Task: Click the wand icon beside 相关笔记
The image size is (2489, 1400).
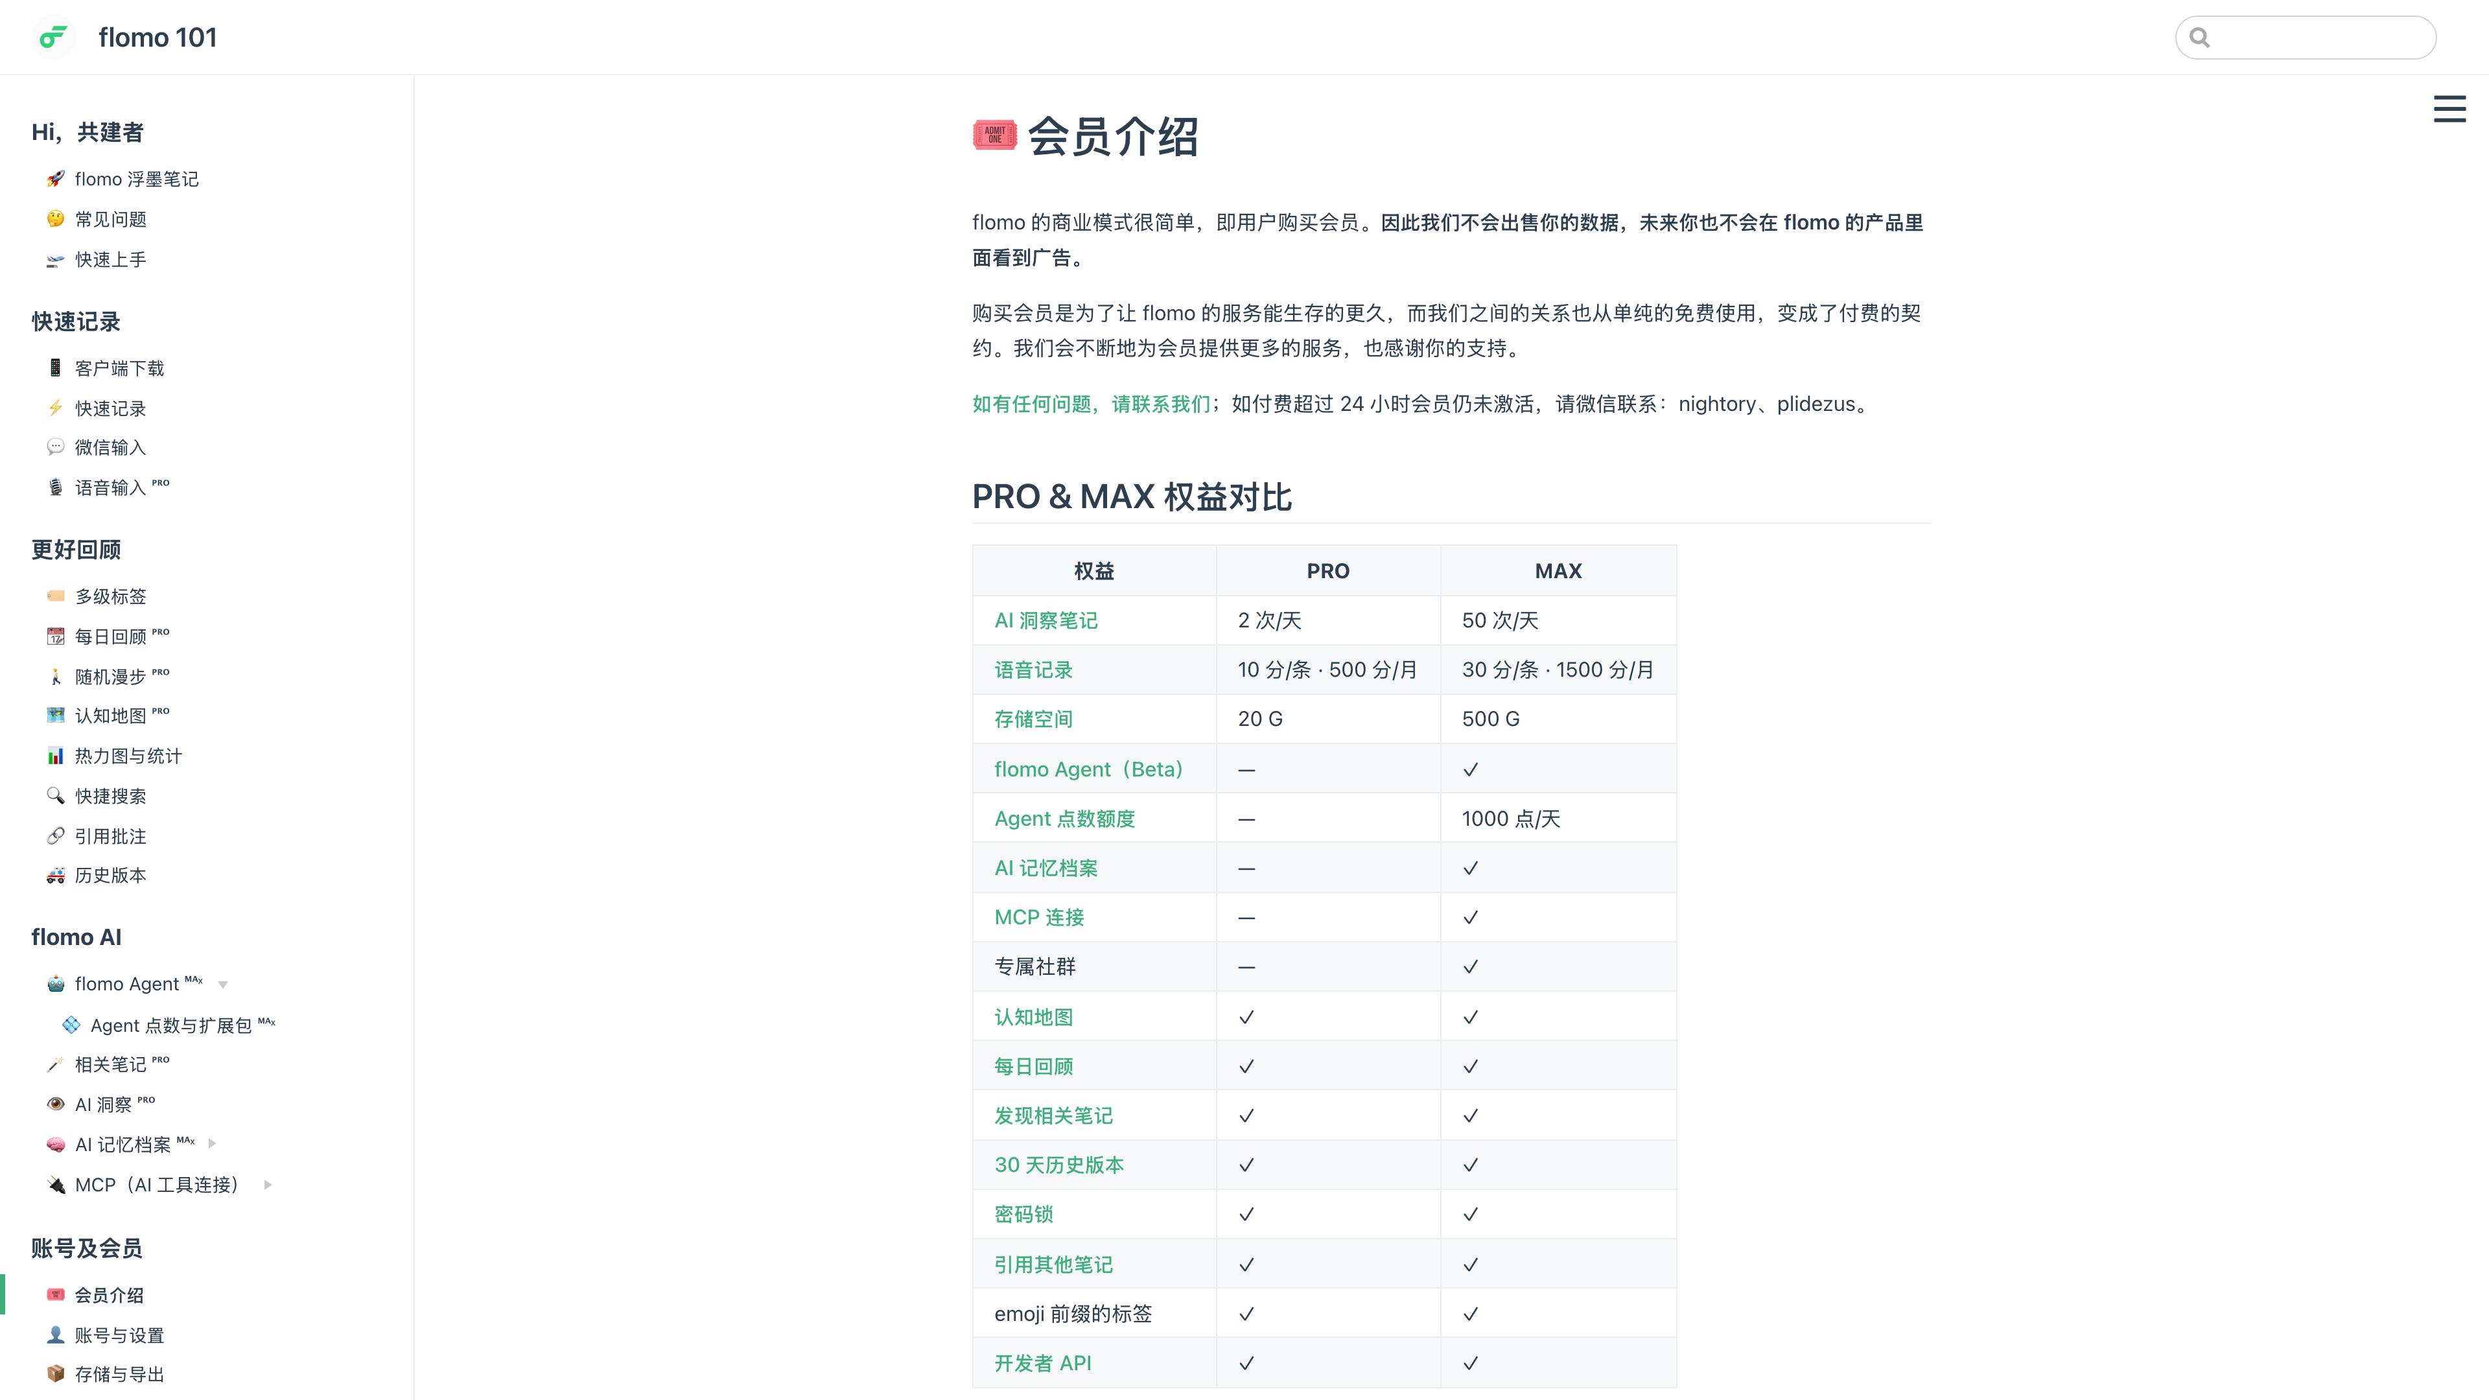Action: coord(56,1064)
